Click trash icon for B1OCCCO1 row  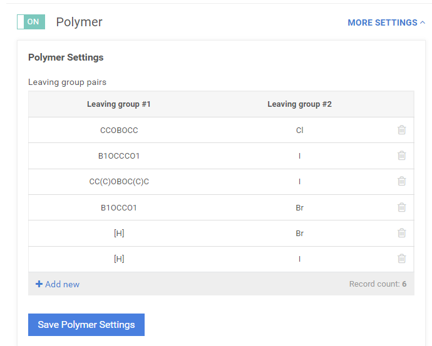point(401,156)
